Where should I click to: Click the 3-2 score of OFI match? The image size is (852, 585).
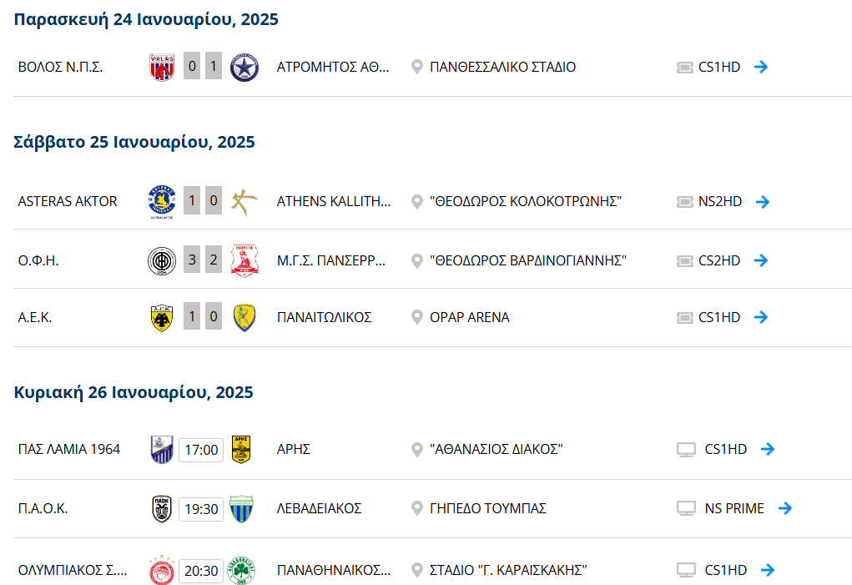(203, 260)
